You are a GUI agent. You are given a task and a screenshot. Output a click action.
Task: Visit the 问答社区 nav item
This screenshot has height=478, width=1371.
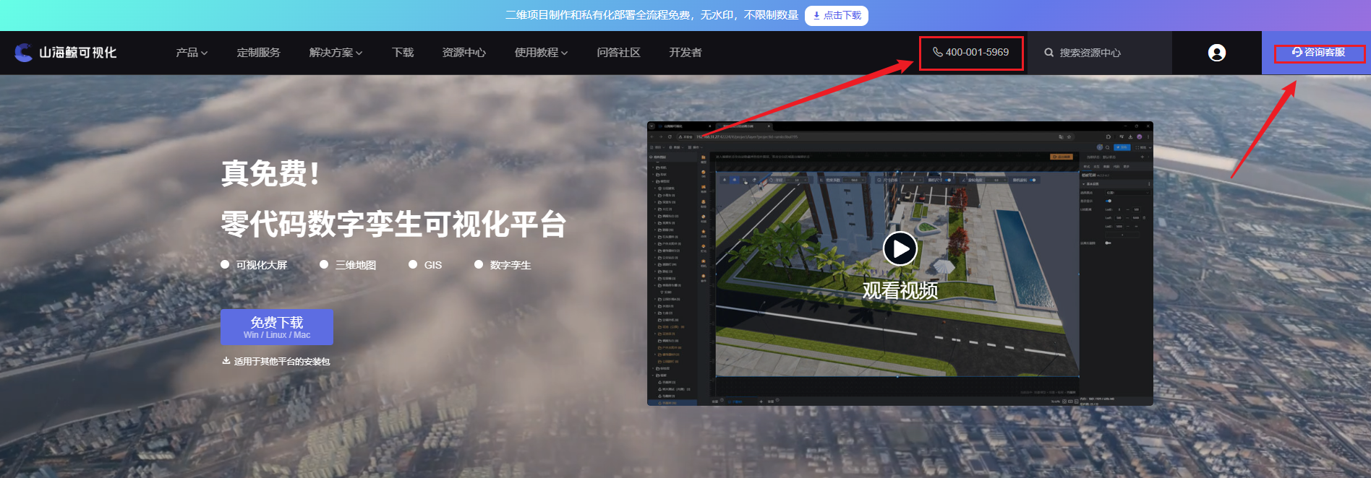click(618, 53)
